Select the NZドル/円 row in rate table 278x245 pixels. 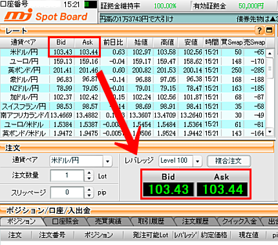pos(133,88)
